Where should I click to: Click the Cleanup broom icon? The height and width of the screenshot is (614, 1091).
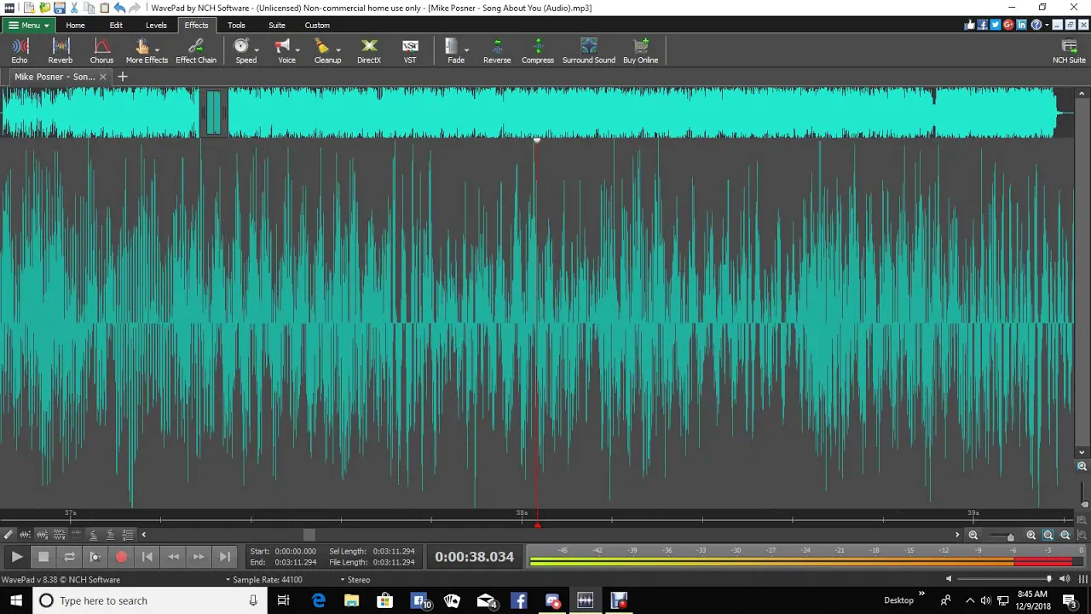[x=322, y=47]
